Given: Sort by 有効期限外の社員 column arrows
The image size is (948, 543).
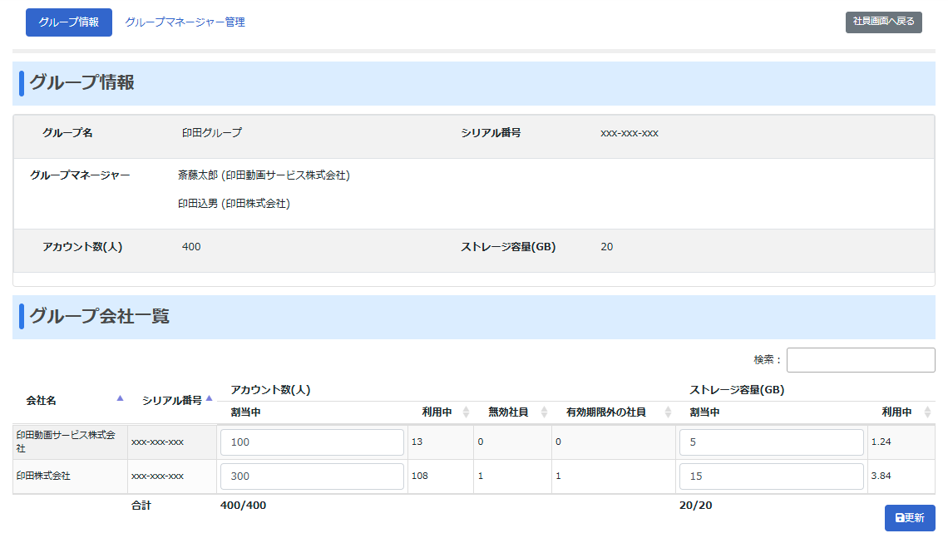Looking at the screenshot, I should pos(668,412).
